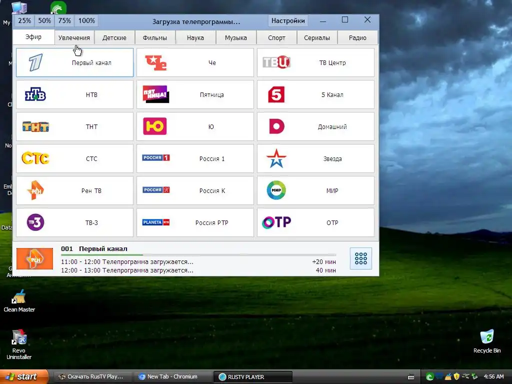
Task: Click the Домашний channel label
Action: (x=332, y=126)
